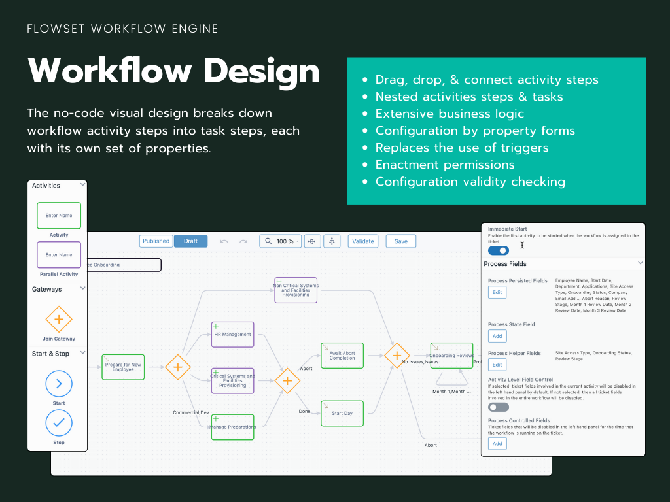Open the zoom magnifier icon in the toolbar

(x=267, y=241)
